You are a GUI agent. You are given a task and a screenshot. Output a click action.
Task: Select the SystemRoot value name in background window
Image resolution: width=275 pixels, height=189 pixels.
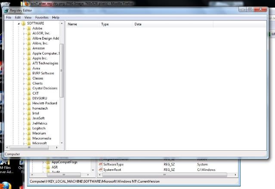[112, 170]
